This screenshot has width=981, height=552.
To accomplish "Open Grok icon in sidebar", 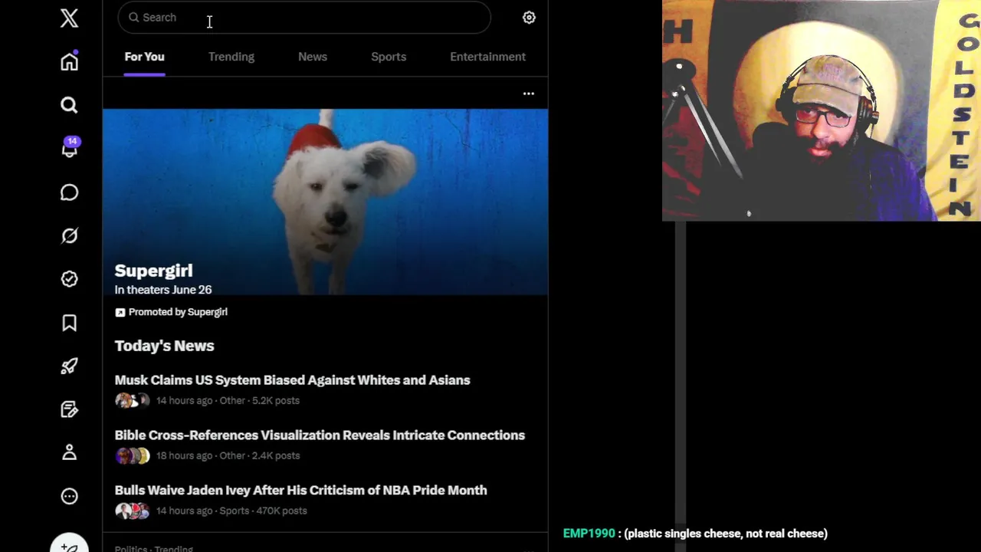I will tap(69, 235).
